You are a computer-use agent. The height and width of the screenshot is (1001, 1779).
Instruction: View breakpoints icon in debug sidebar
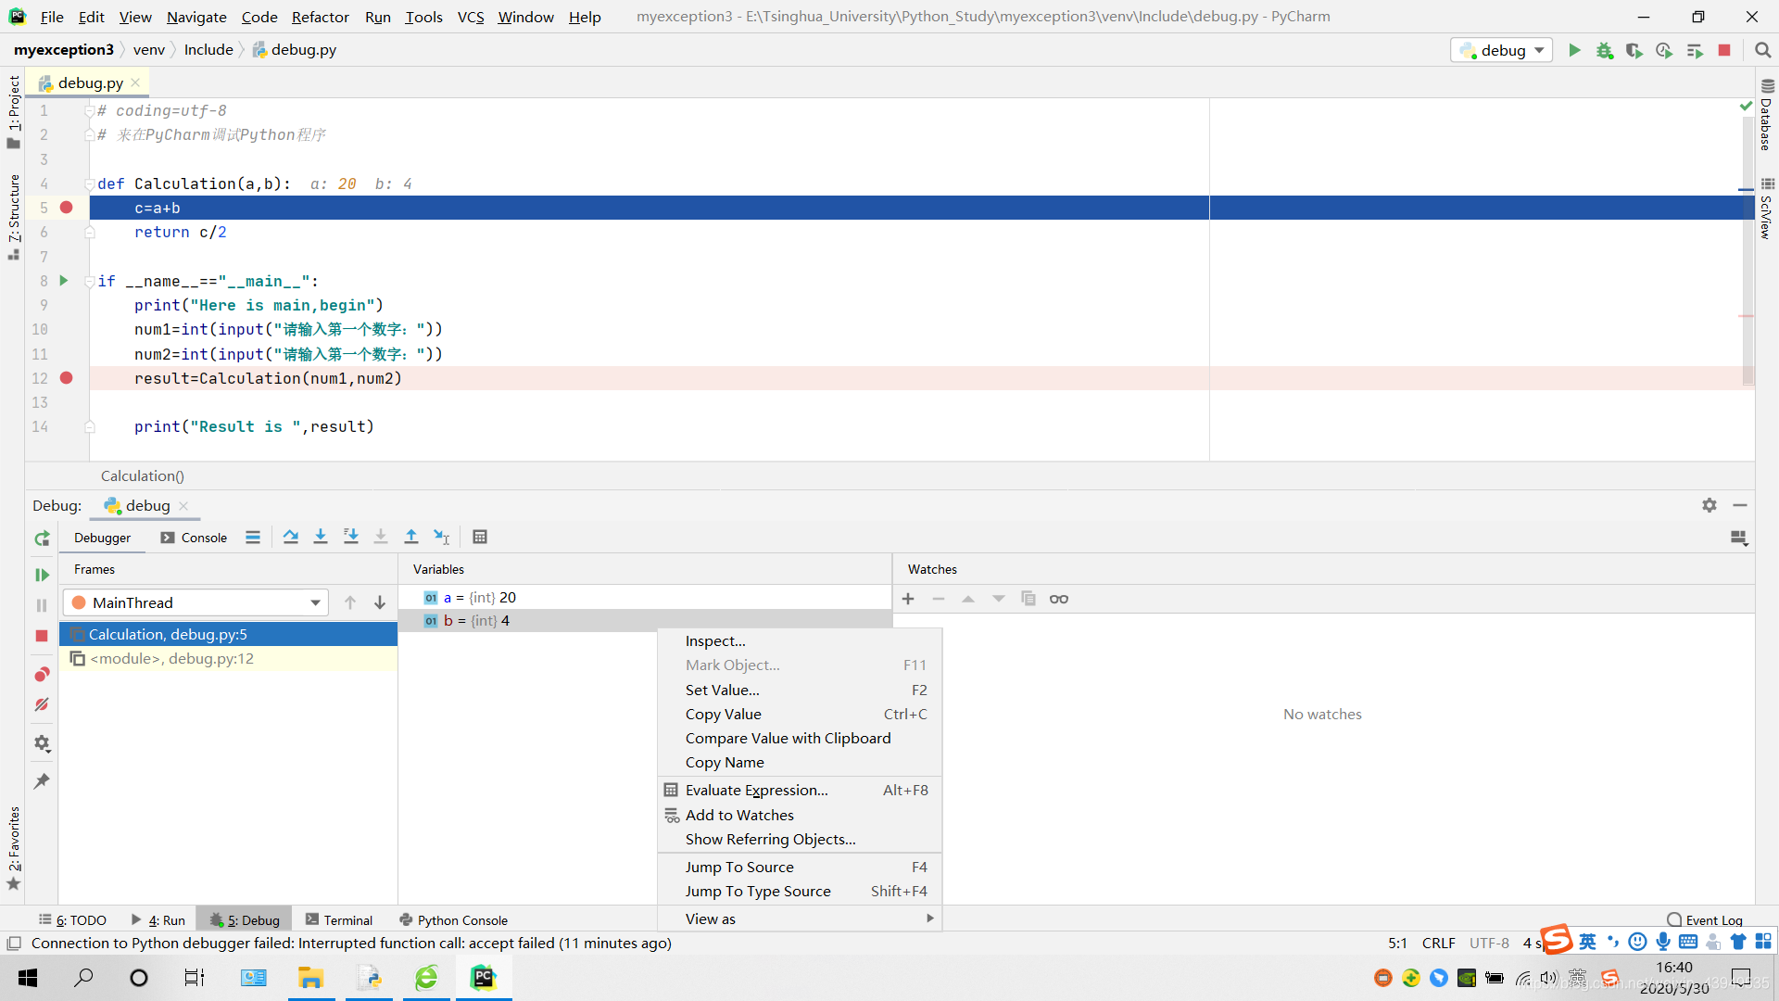click(x=42, y=674)
